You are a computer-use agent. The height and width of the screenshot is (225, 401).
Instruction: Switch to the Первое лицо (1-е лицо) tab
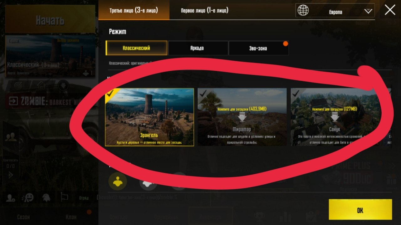(x=205, y=10)
